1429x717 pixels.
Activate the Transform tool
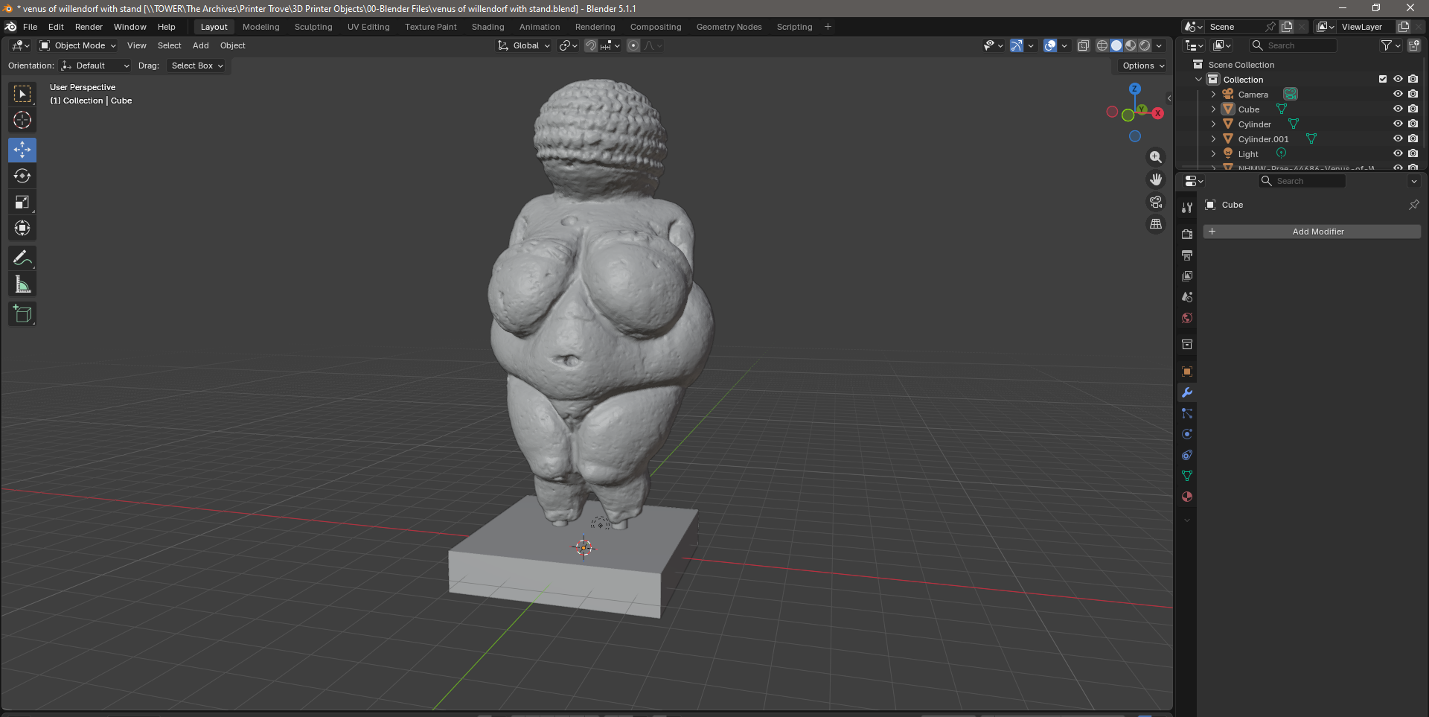pyautogui.click(x=22, y=228)
